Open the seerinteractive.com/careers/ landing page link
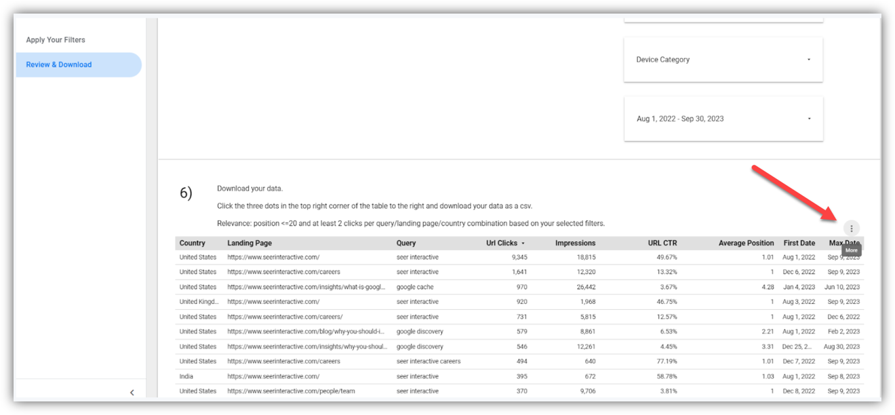The height and width of the screenshot is (415, 895). [285, 317]
